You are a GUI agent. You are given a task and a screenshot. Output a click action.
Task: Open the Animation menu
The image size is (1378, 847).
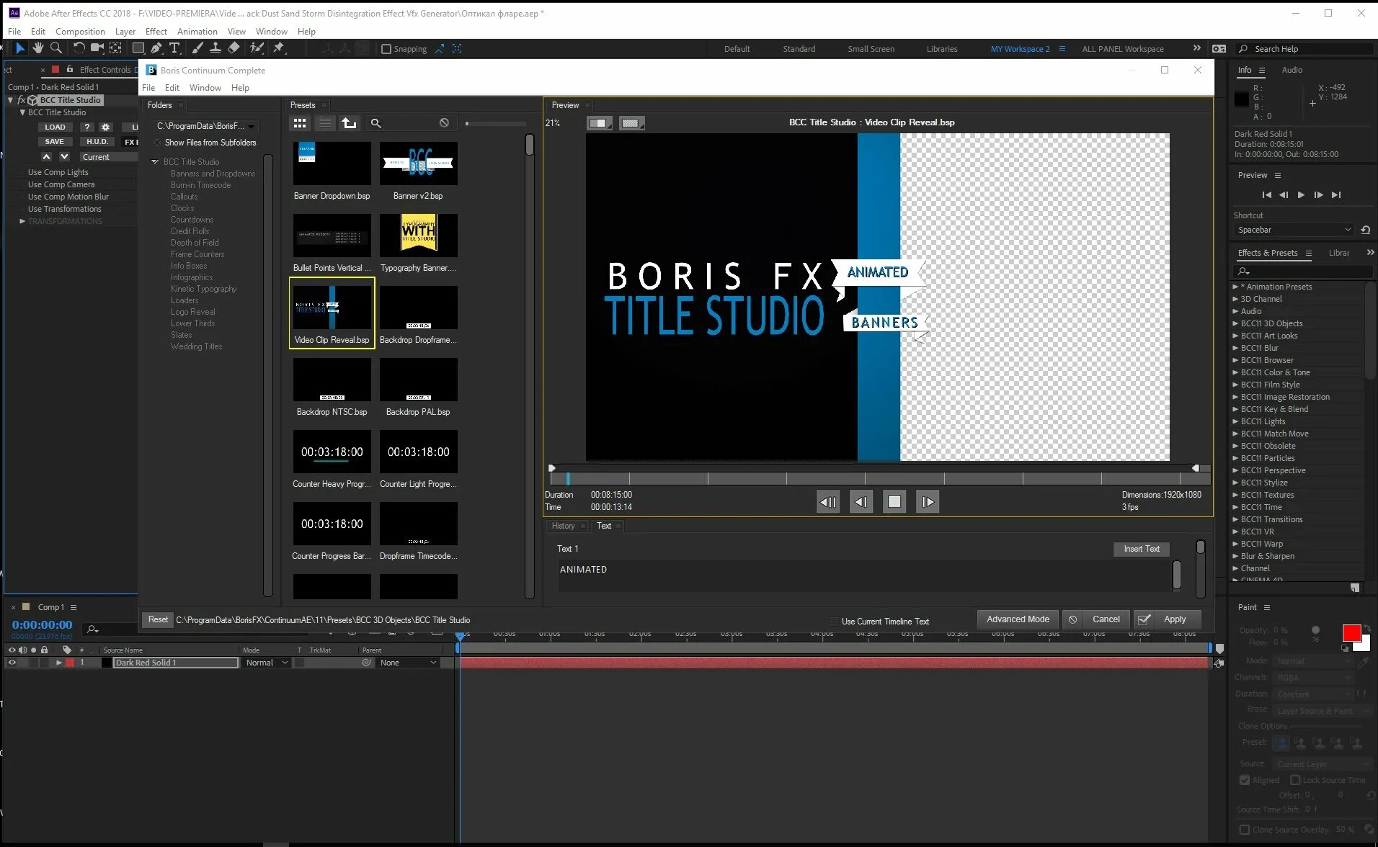197,32
